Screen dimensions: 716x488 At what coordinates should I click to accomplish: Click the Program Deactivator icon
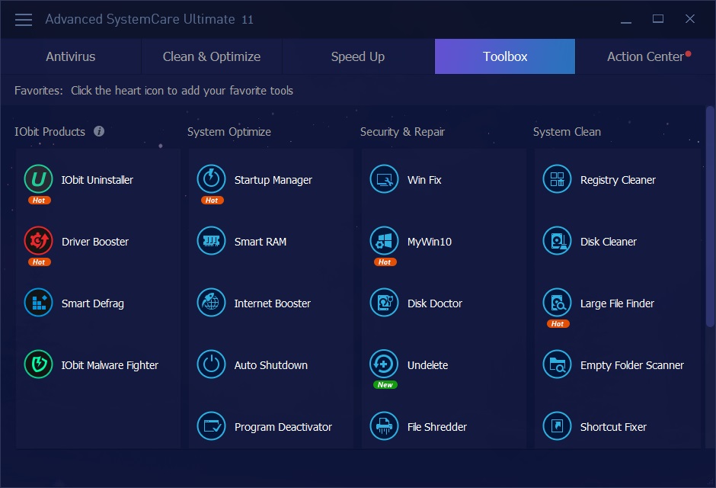(x=212, y=426)
